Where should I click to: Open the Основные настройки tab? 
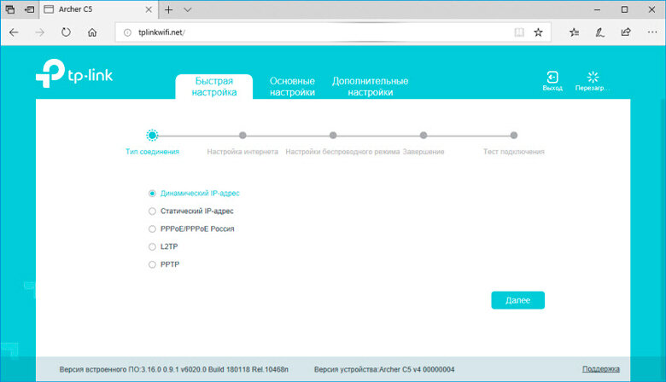[x=292, y=86]
